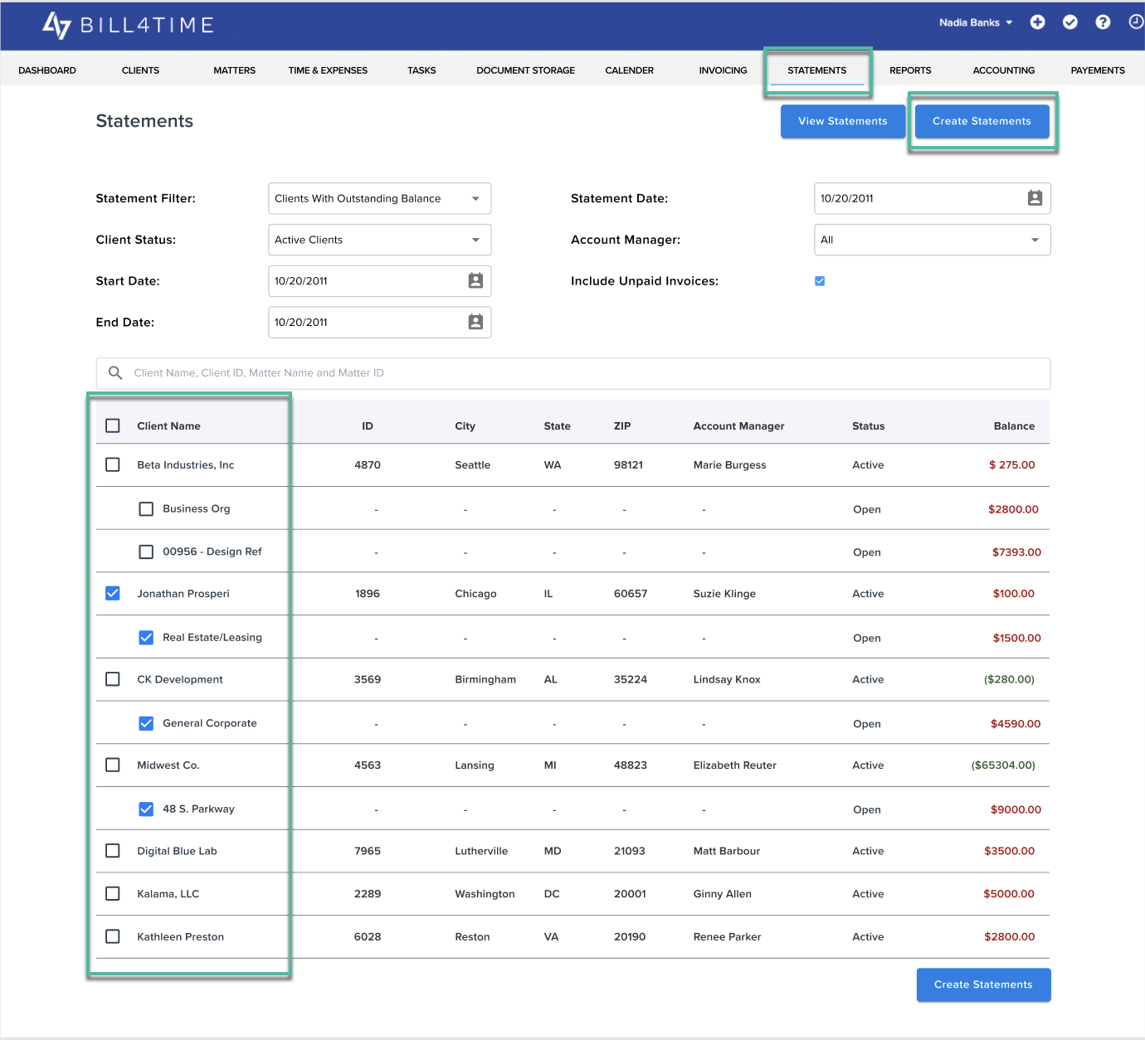Open Document Storage tab
The height and width of the screenshot is (1040, 1145).
pyautogui.click(x=525, y=70)
